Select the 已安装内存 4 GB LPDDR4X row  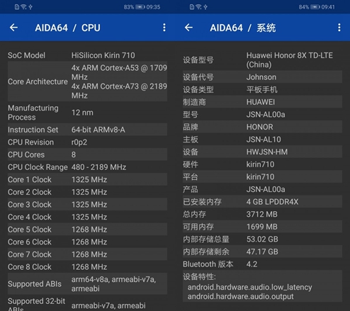262,202
